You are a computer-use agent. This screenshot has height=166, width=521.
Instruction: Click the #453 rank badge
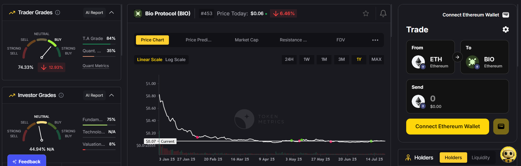(207, 13)
